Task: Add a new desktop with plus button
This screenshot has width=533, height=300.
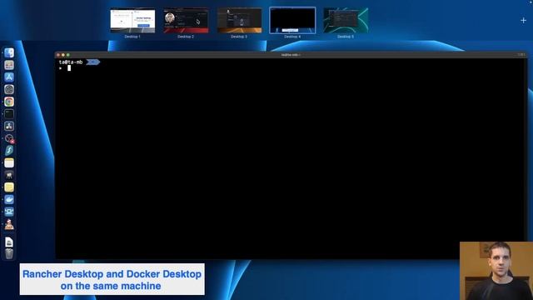Action: point(524,20)
